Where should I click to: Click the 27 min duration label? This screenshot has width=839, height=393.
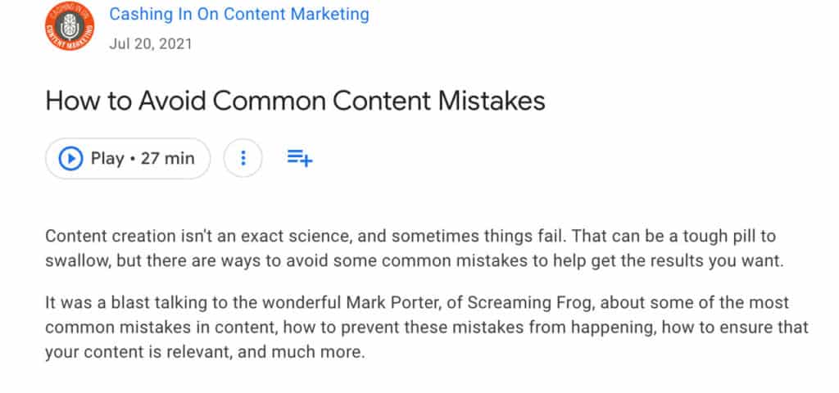(168, 158)
